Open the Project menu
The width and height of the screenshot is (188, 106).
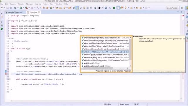coord(45,4)
